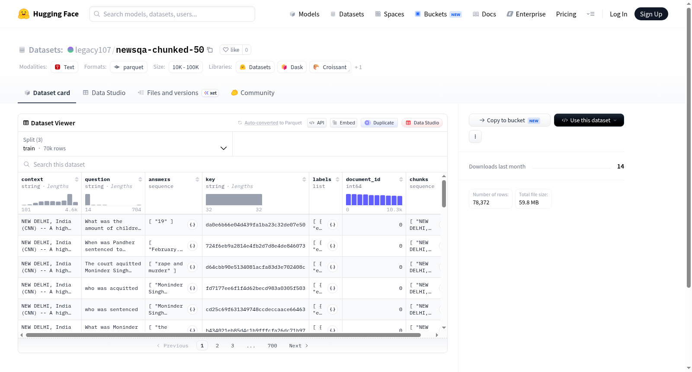Click the horizontal table scrollbar

pos(223,335)
